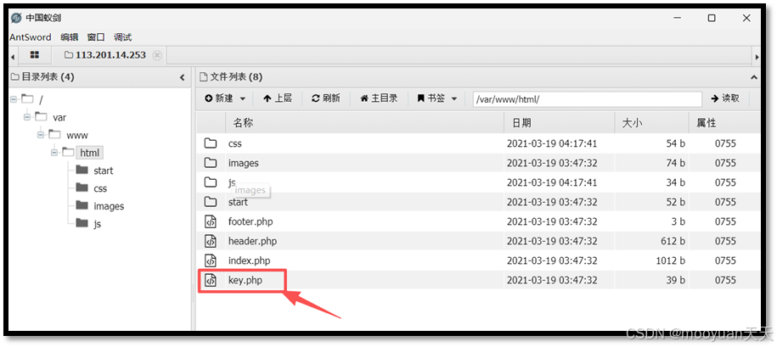Sort by 属性 column header

[x=724, y=123]
